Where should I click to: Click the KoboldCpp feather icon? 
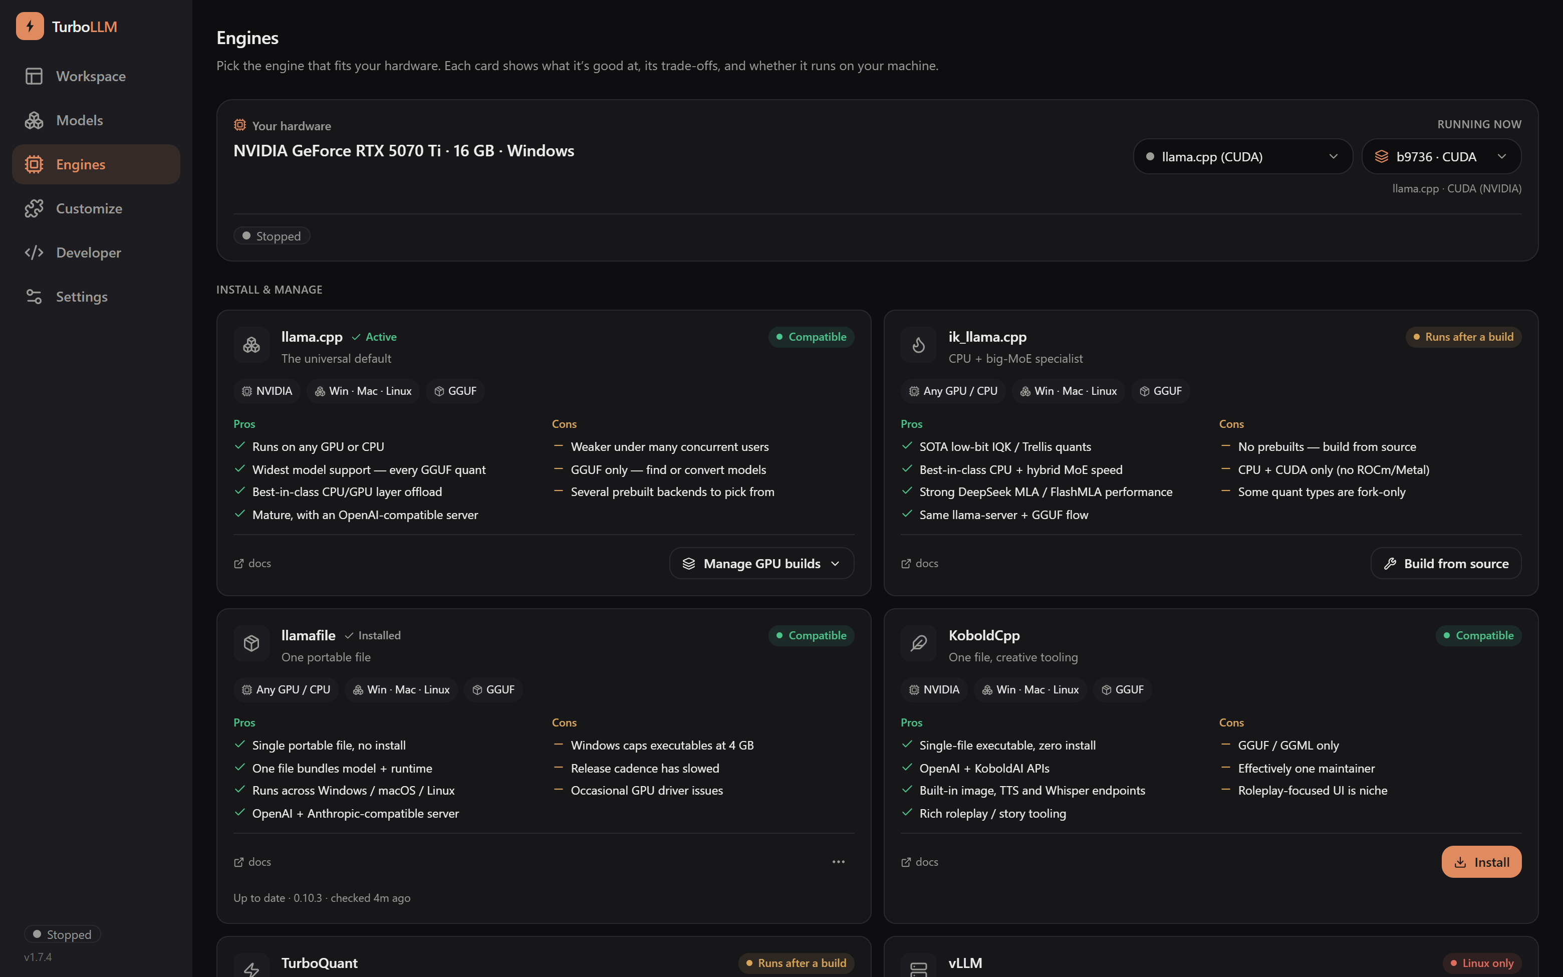[918, 644]
